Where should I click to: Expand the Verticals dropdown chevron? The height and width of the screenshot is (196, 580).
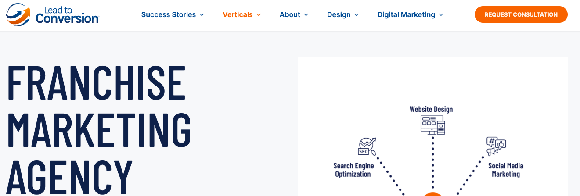tap(259, 15)
